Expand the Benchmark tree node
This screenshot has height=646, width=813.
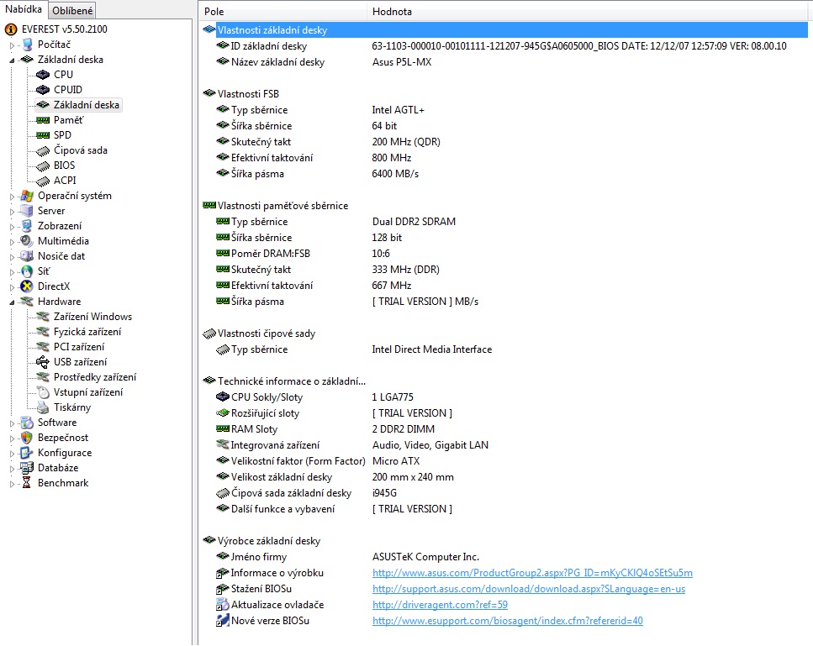click(x=12, y=484)
